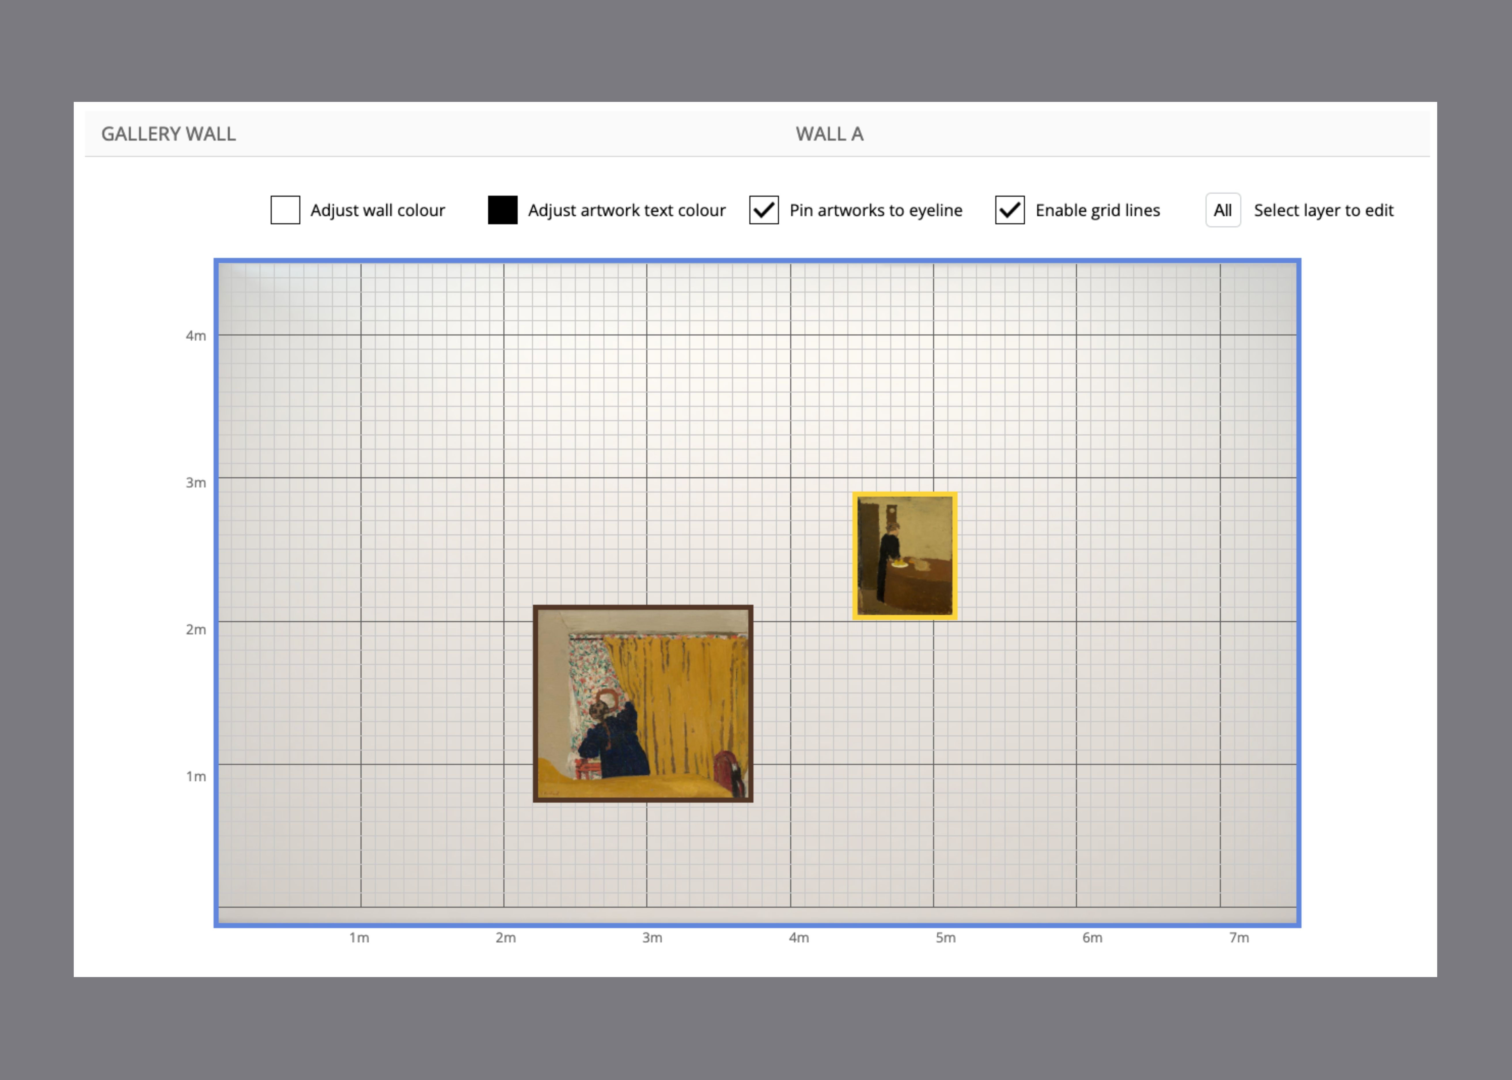Click the white wall colour swatch
The width and height of the screenshot is (1512, 1080).
click(x=285, y=210)
